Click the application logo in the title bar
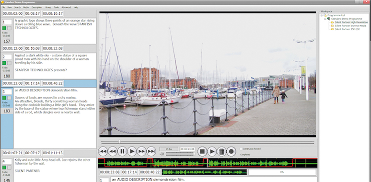 (2, 2)
